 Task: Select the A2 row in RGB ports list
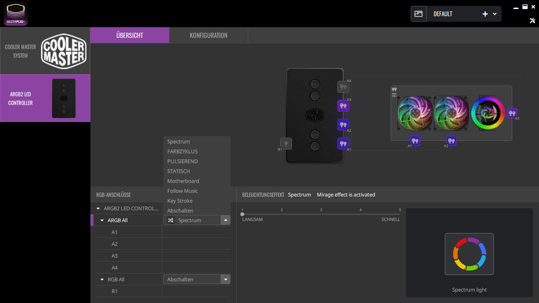click(x=163, y=244)
